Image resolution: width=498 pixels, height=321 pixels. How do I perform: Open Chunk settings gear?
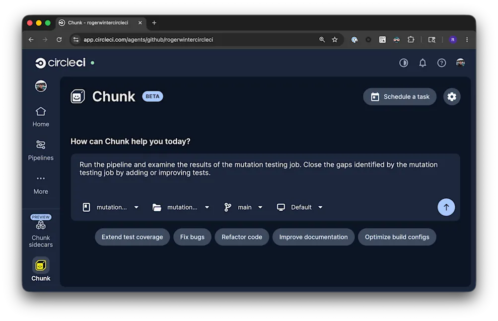point(452,96)
